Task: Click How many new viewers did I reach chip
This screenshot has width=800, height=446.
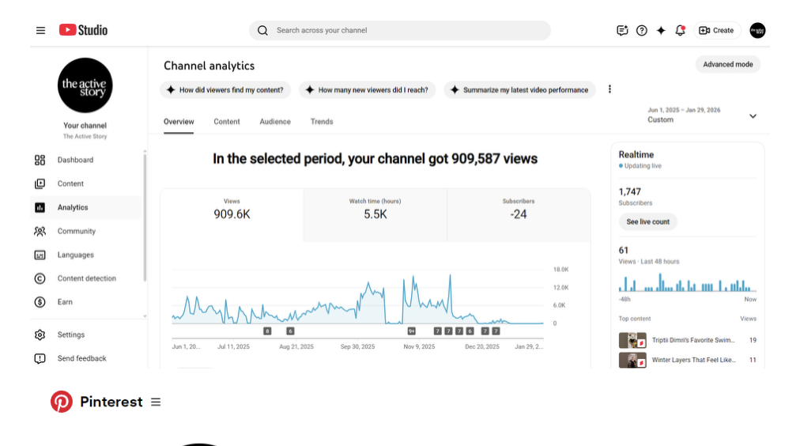Action: [368, 90]
